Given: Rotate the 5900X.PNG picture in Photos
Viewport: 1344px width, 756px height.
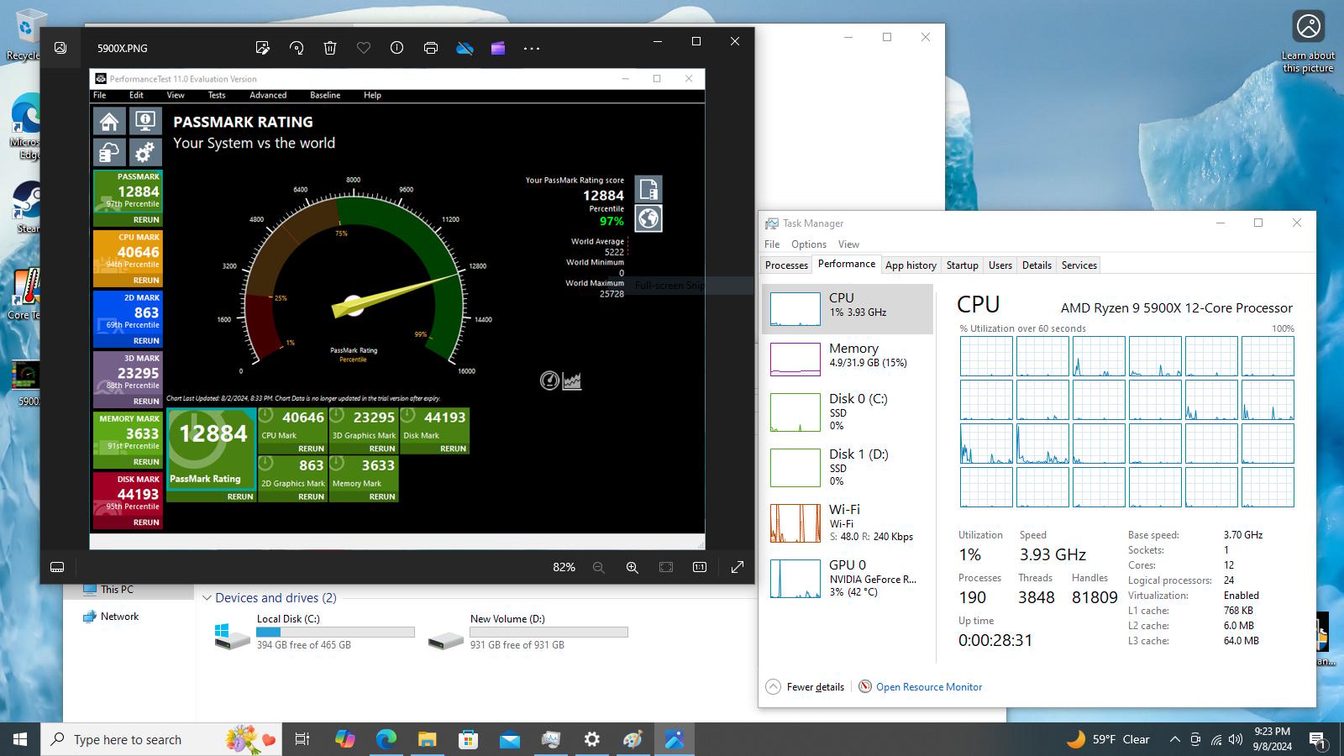Looking at the screenshot, I should tap(297, 48).
